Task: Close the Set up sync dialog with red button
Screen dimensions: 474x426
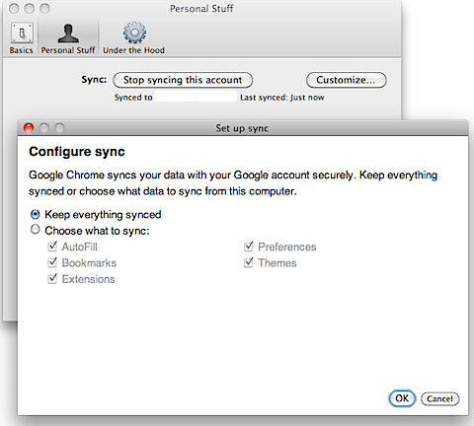Action: (29, 127)
